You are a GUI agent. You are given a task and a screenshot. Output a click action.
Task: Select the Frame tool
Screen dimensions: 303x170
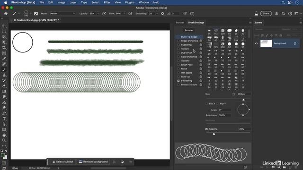pyautogui.click(x=4, y=53)
